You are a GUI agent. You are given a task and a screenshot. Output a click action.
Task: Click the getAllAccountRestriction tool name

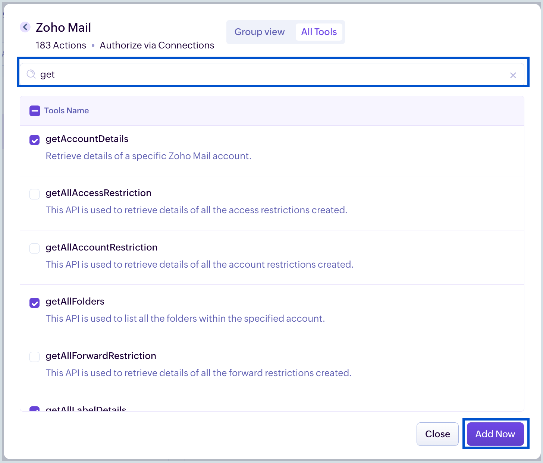click(101, 248)
